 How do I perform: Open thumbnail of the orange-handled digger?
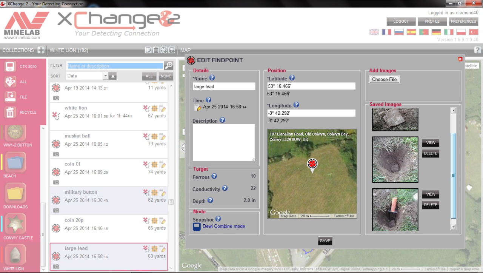coord(395,210)
